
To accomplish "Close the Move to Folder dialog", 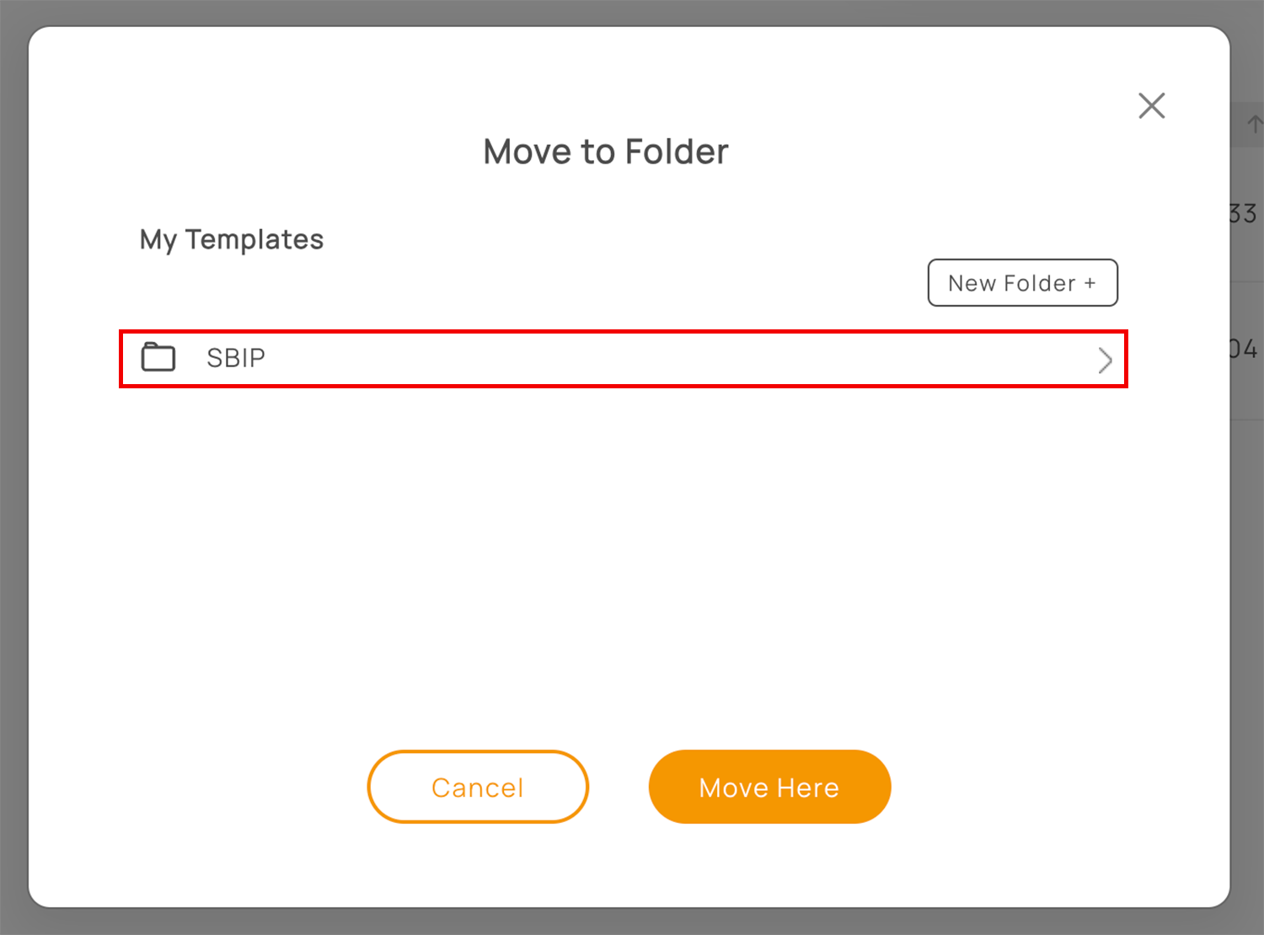I will [1151, 106].
